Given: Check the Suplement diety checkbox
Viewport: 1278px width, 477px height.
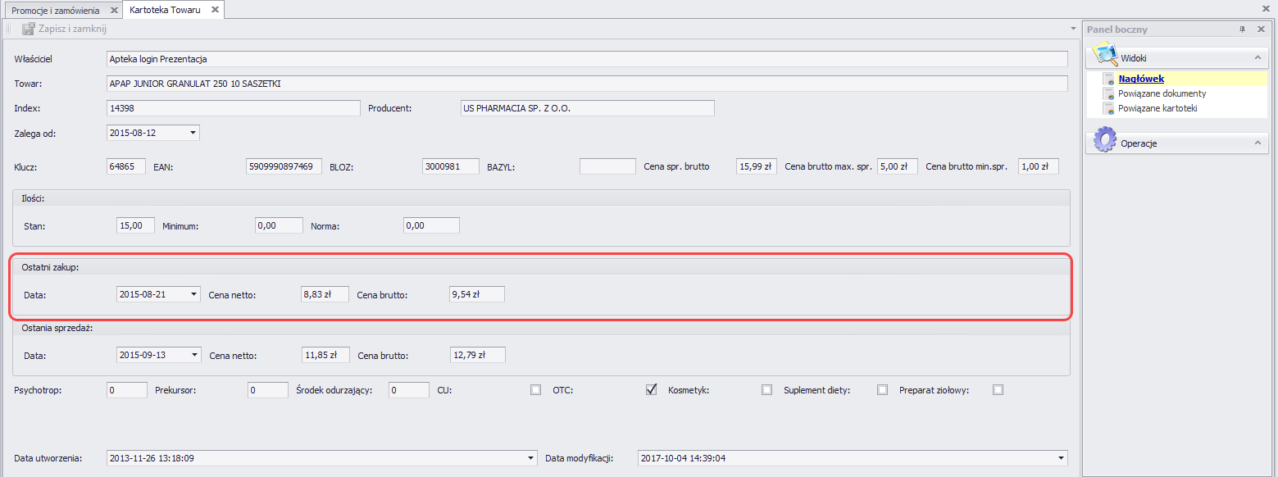Looking at the screenshot, I should pyautogui.click(x=882, y=390).
